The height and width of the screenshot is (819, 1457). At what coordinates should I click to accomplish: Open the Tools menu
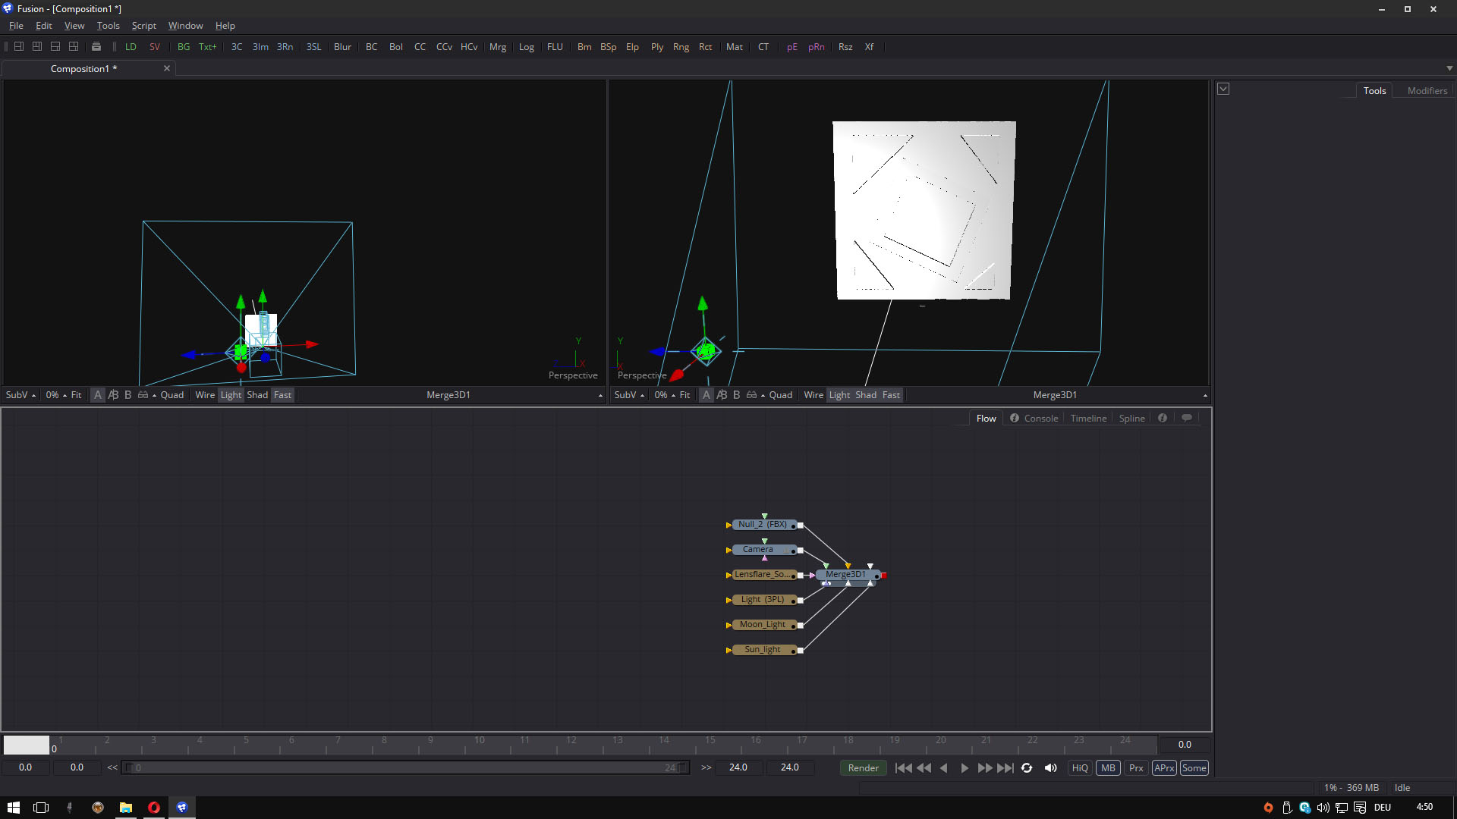point(109,26)
